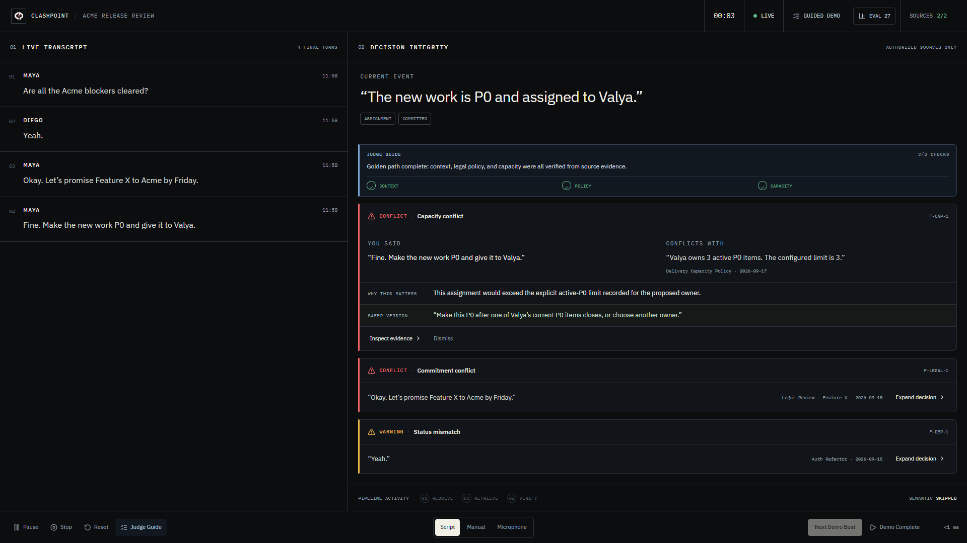Dismiss the Capacity conflict
This screenshot has width=967, height=543.
[443, 339]
